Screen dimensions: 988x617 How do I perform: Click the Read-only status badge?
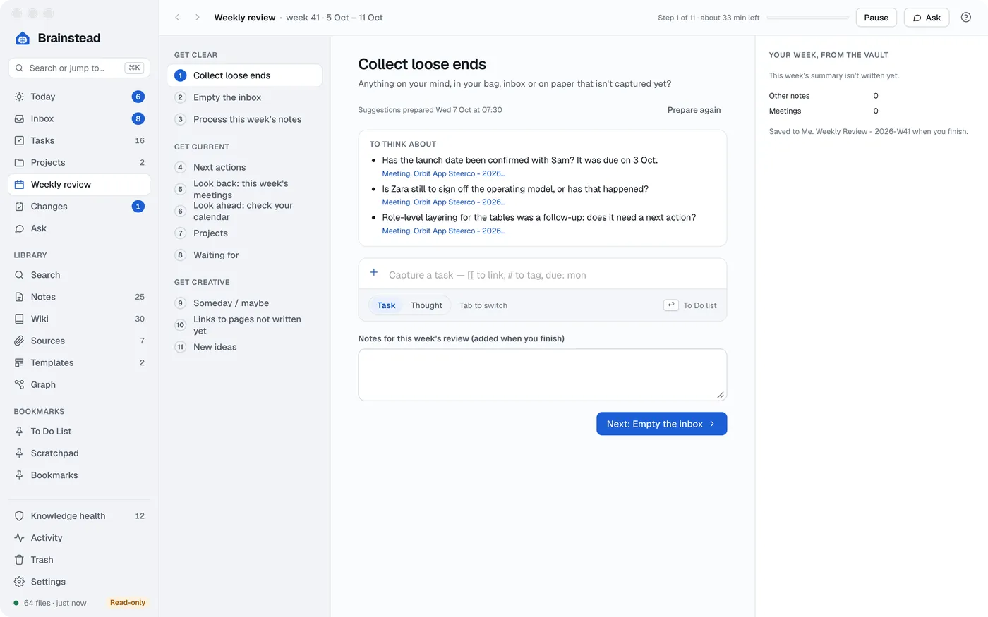coord(128,603)
